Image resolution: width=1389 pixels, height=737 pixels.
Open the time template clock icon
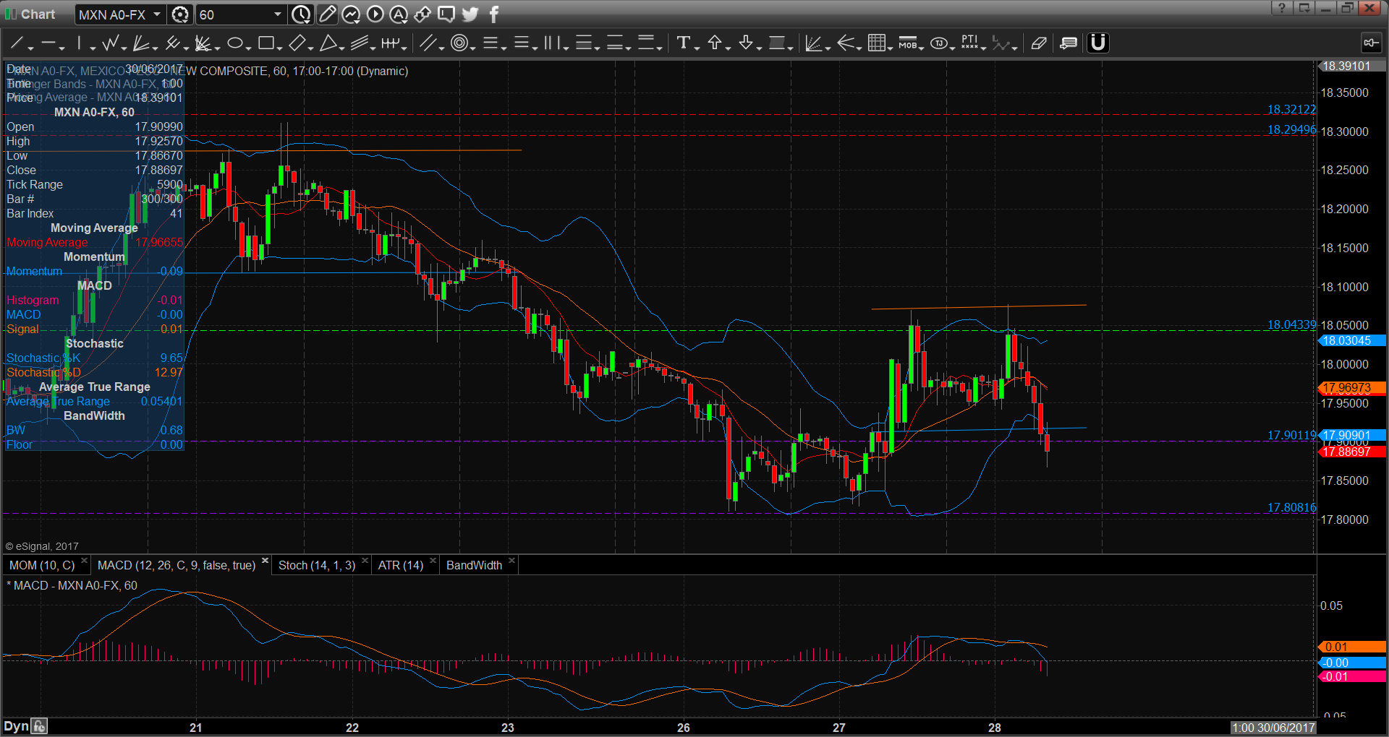click(x=301, y=14)
